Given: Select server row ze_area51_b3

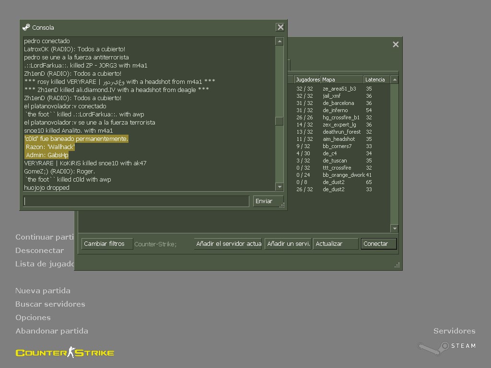Looking at the screenshot, I should (339, 89).
